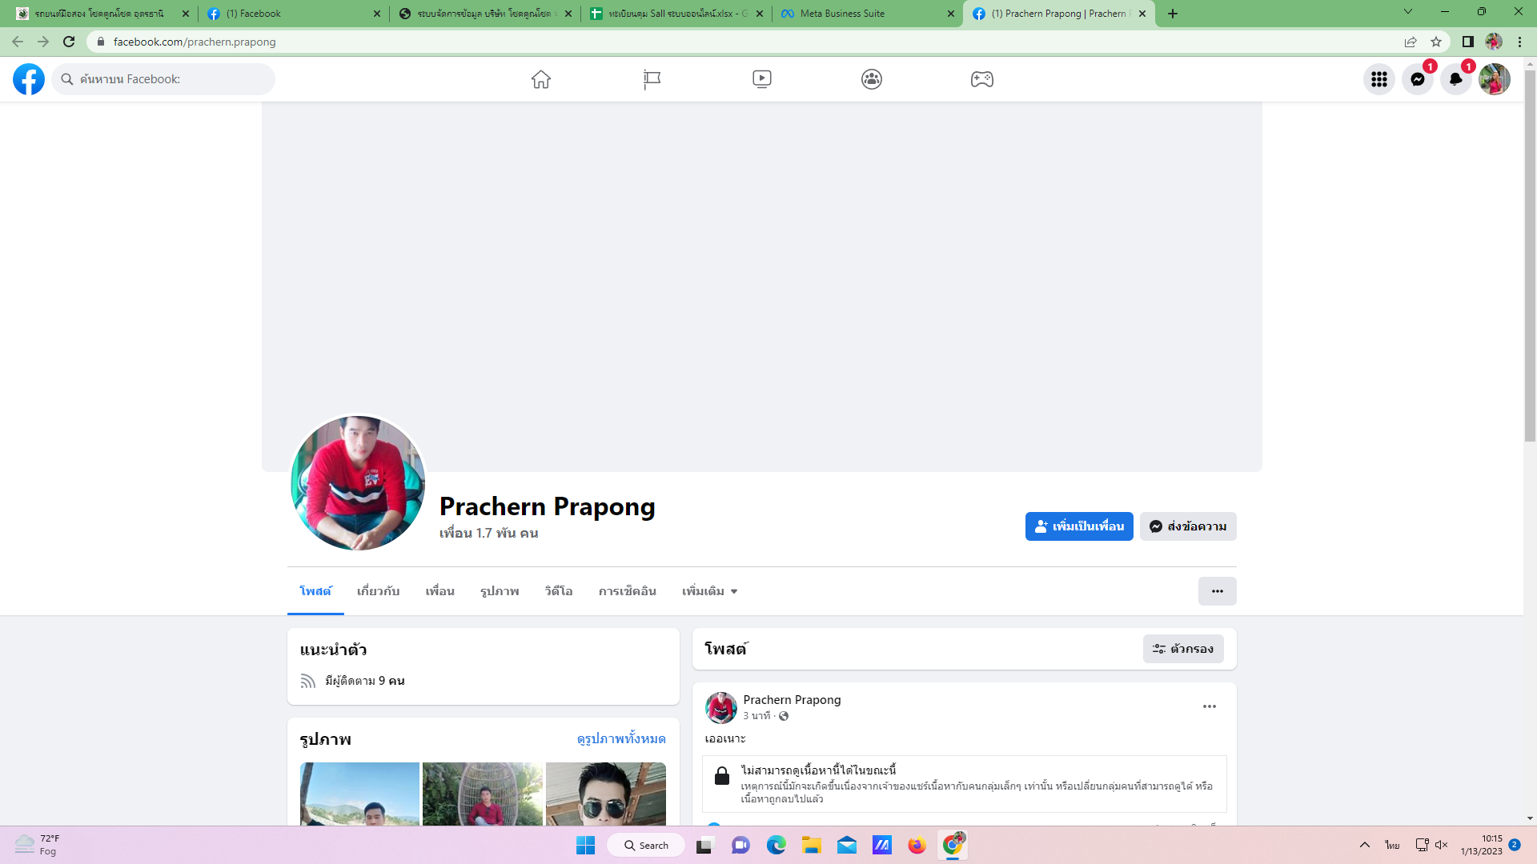The width and height of the screenshot is (1537, 864).
Task: Open the post's three-dot options menu
Action: click(1209, 706)
